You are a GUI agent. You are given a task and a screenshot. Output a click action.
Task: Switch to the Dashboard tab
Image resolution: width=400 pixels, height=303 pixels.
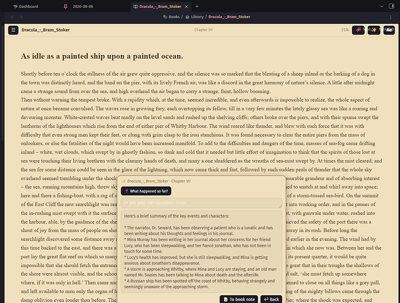(x=26, y=7)
